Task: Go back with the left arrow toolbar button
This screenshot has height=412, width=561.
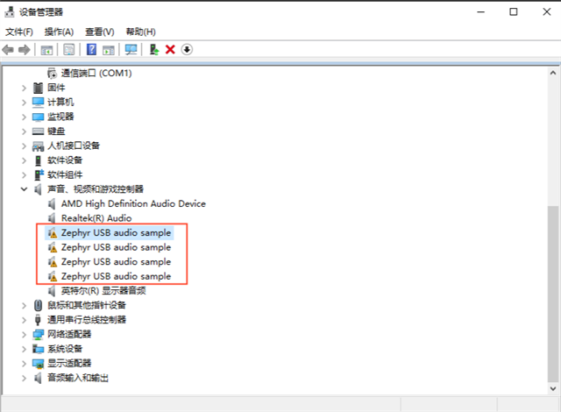Action: click(8, 49)
